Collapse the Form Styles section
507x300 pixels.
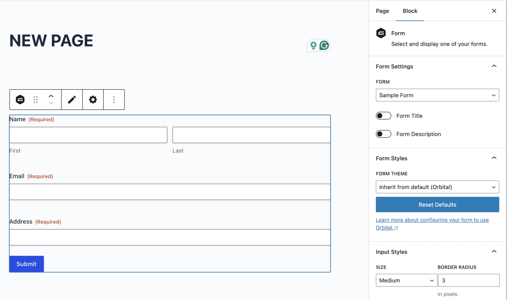tap(494, 158)
